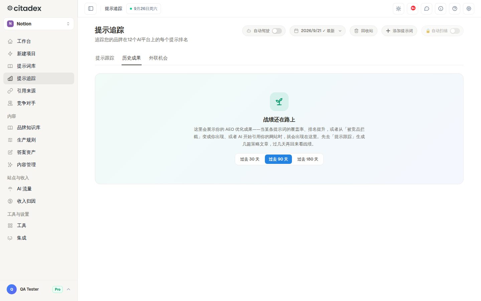Image resolution: width=481 pixels, height=301 pixels.
Task: Open 答案资产 sidebar item
Action: (x=39, y=152)
